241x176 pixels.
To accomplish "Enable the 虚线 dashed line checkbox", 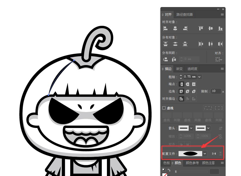I will [x=164, y=108].
